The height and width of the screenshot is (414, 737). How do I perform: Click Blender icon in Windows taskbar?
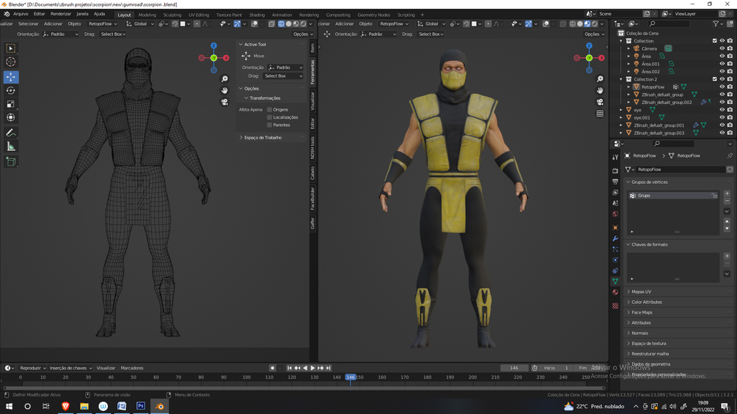160,407
